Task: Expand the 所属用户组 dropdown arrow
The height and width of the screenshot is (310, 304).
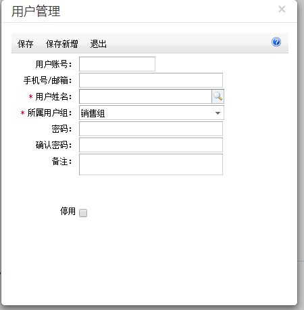Action: coord(218,113)
